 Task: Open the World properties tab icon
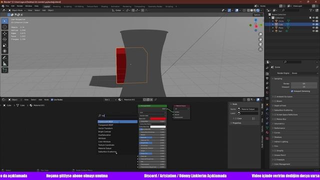(267, 92)
